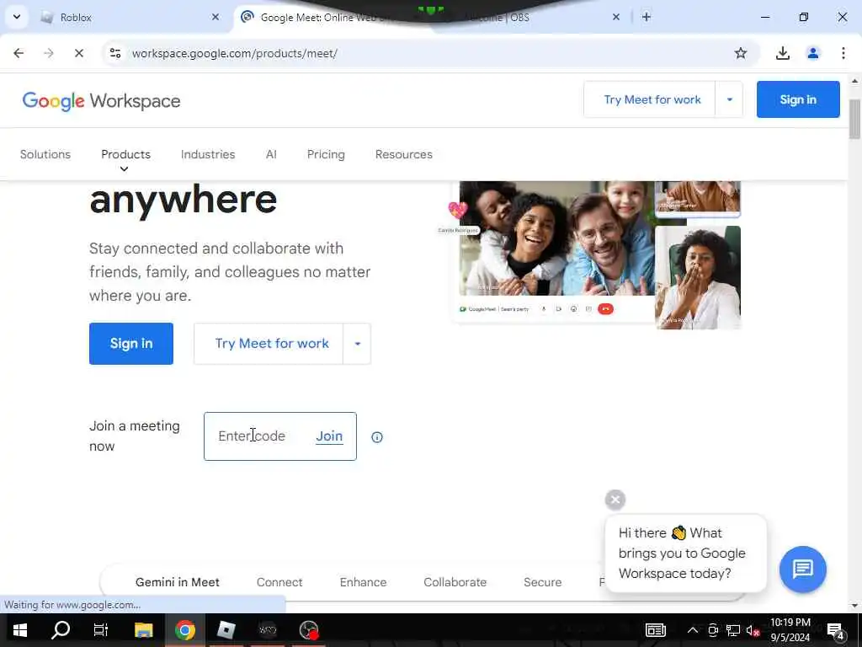
Task: Select the Gemini in Meet tab
Action: (x=177, y=582)
